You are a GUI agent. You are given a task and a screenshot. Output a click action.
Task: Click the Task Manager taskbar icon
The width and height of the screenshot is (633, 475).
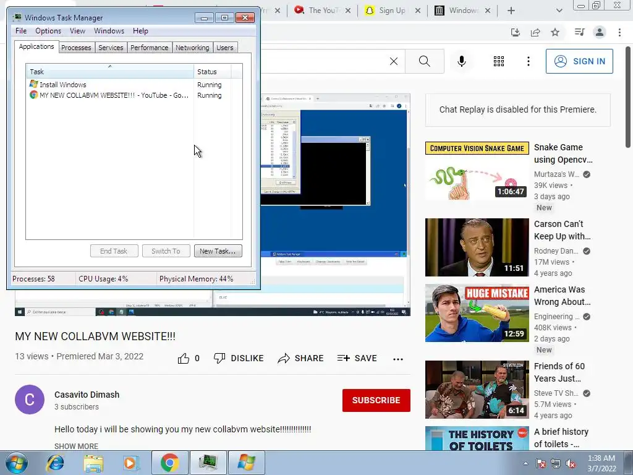(x=208, y=463)
